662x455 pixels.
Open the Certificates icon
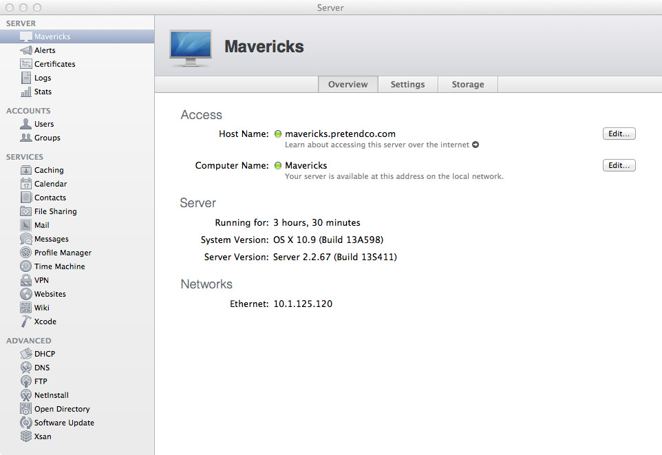[x=25, y=64]
